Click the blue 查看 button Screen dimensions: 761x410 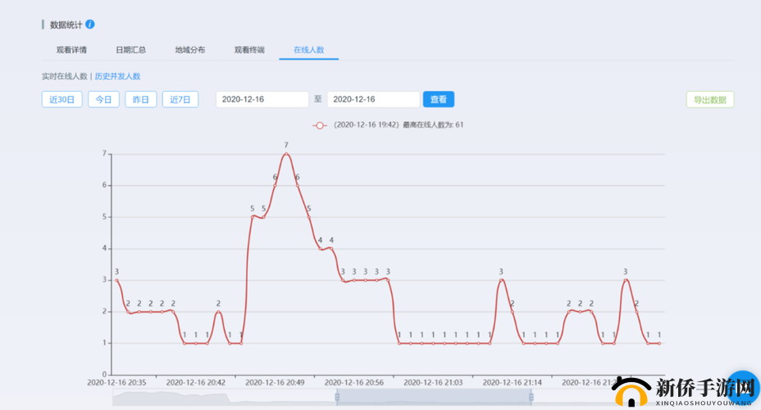(x=439, y=99)
